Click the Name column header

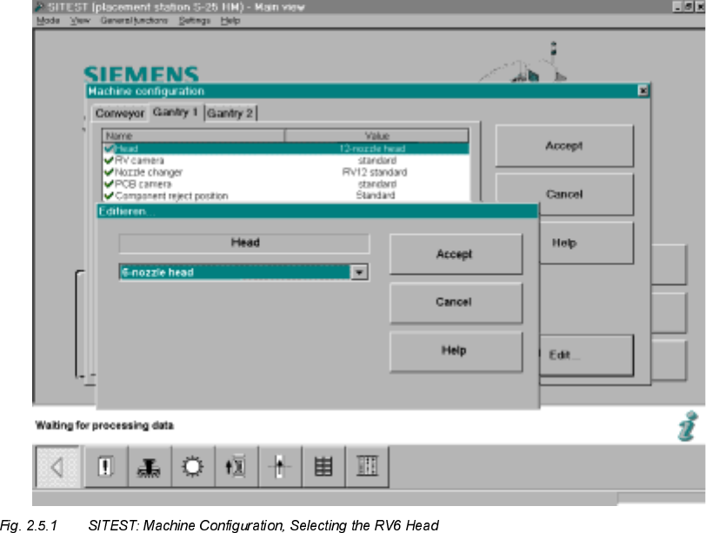point(194,136)
